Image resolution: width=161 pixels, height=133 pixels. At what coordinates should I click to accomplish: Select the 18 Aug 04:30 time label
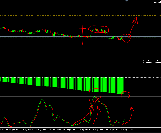click(55, 130)
